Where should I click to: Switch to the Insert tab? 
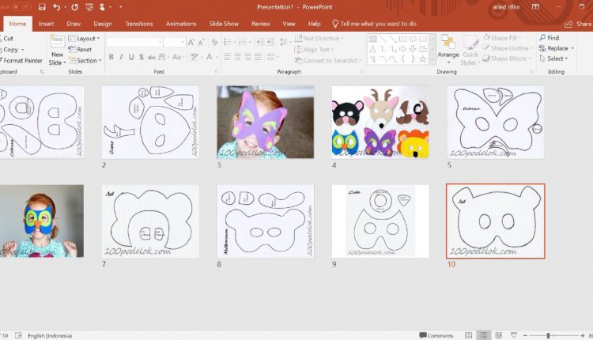tap(47, 24)
